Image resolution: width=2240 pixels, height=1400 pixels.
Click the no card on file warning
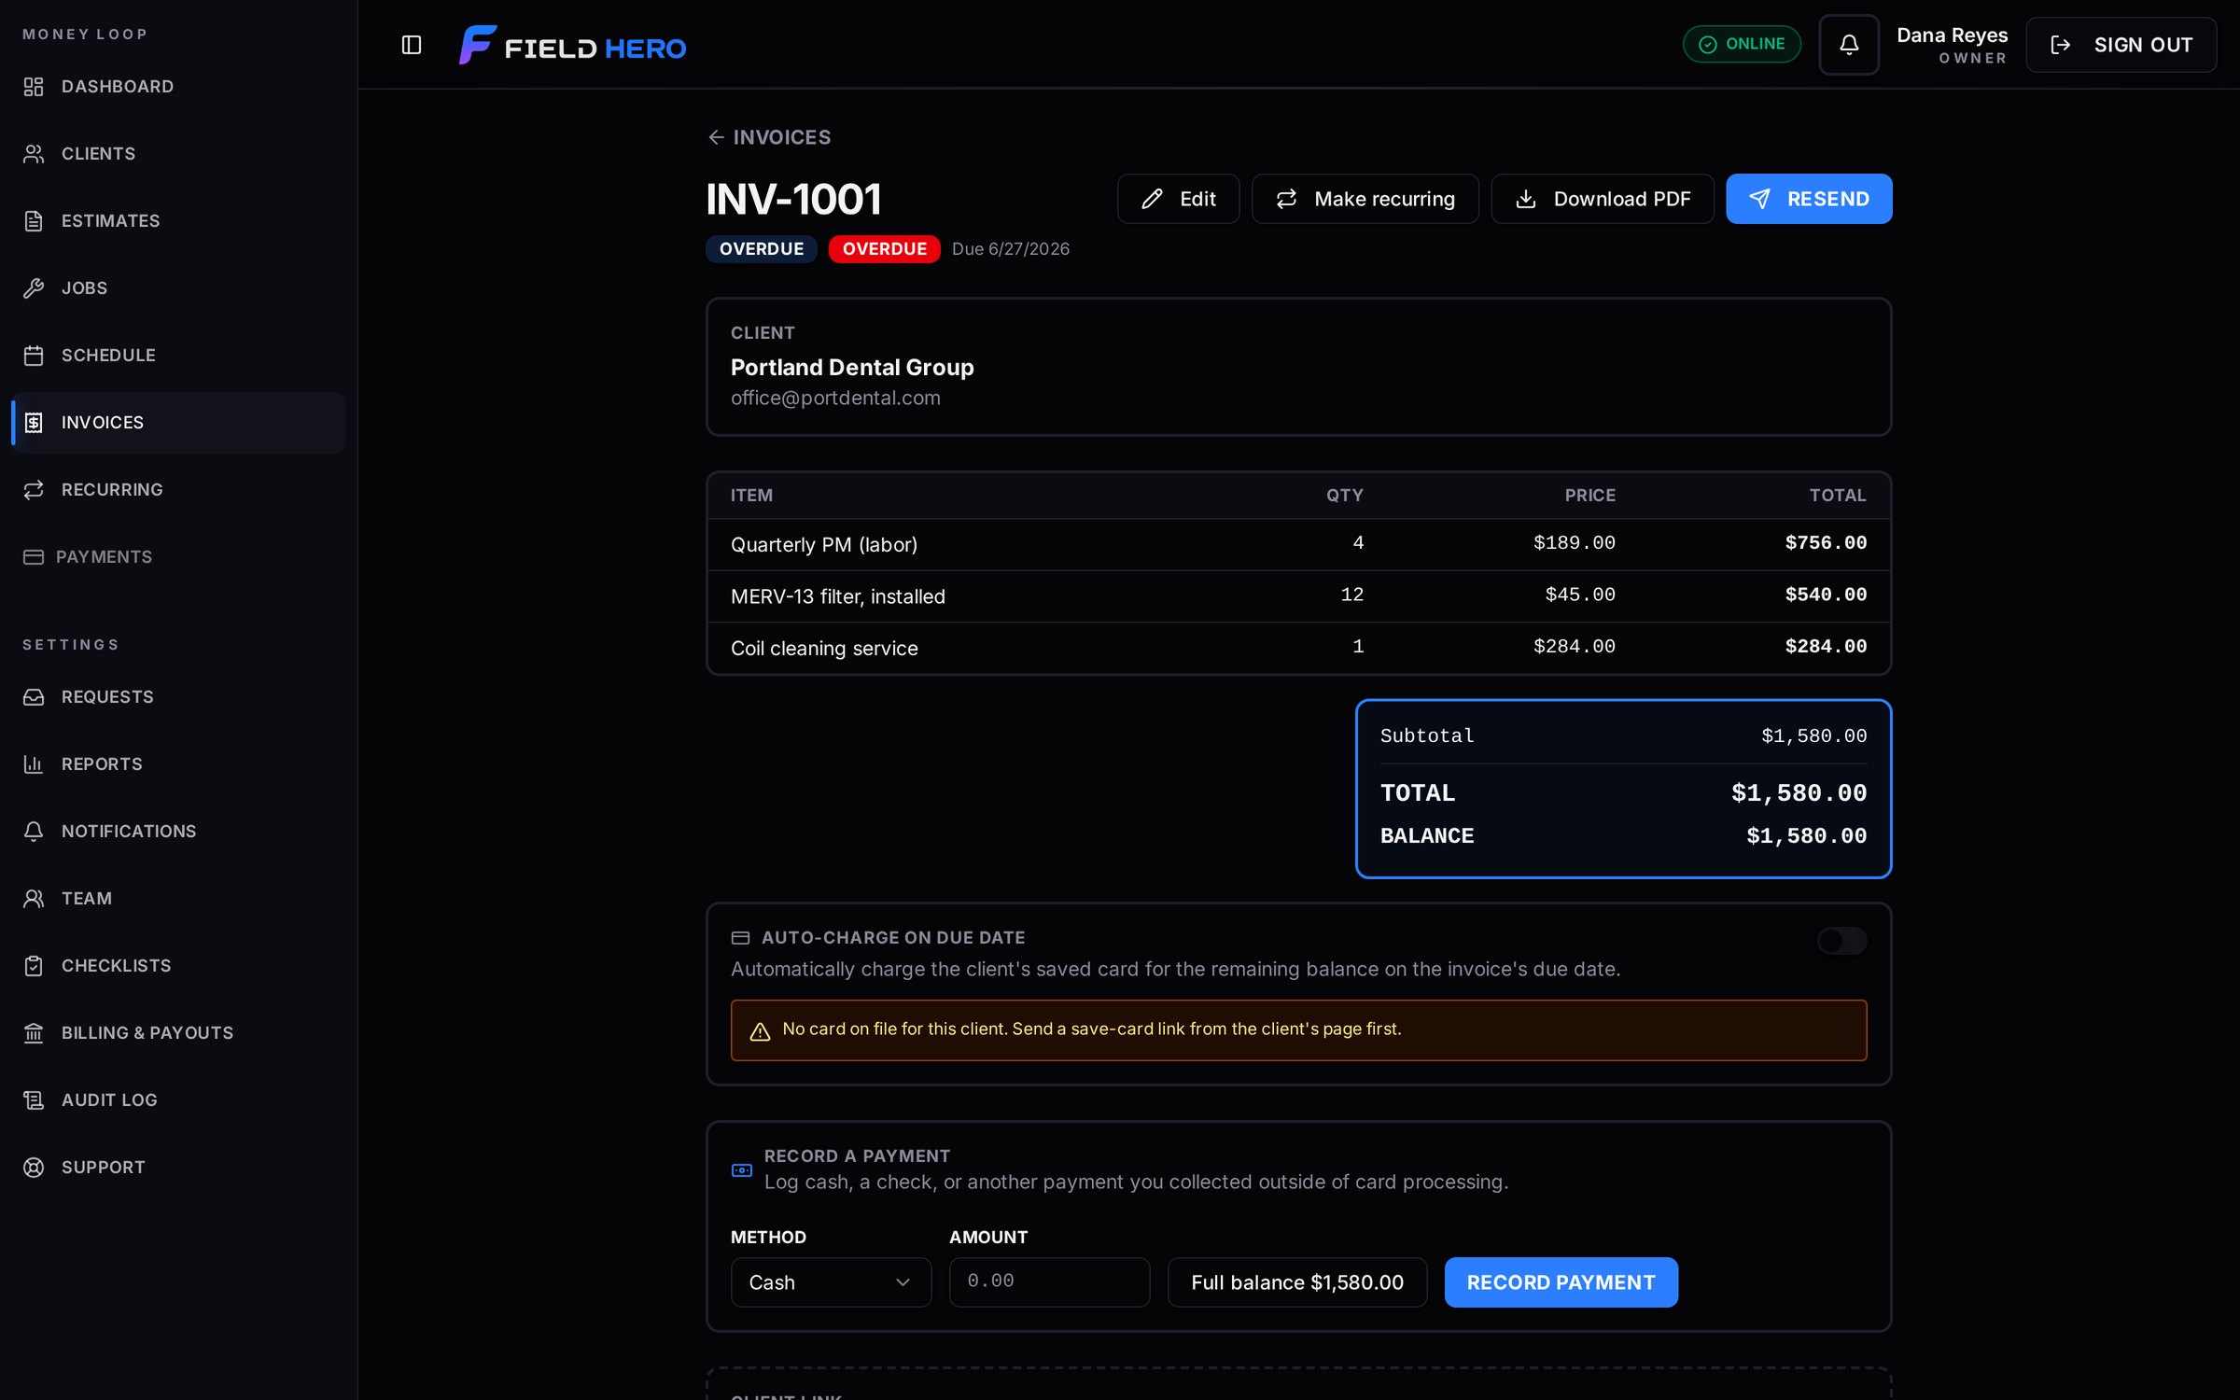[1298, 1030]
